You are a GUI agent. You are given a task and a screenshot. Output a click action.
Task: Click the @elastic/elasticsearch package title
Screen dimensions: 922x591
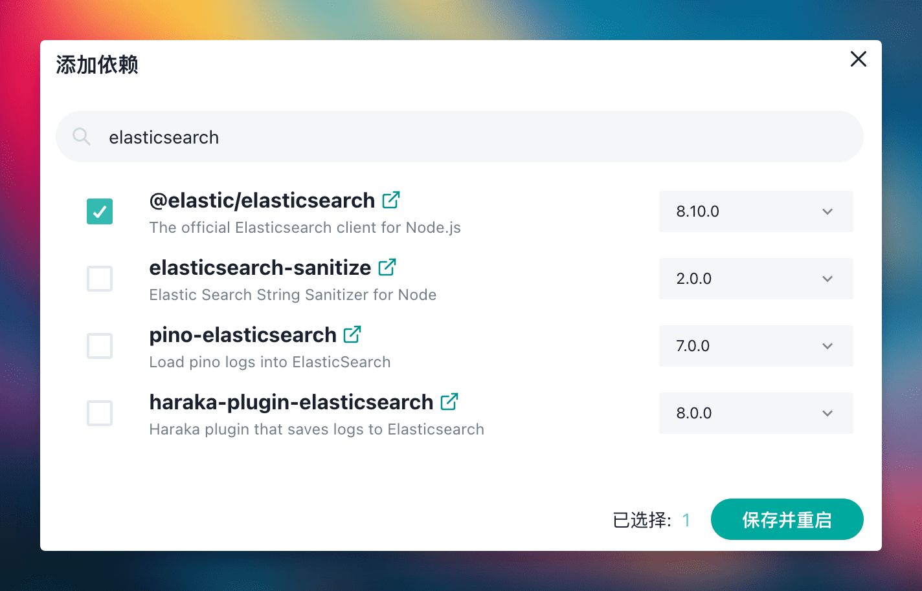(262, 200)
